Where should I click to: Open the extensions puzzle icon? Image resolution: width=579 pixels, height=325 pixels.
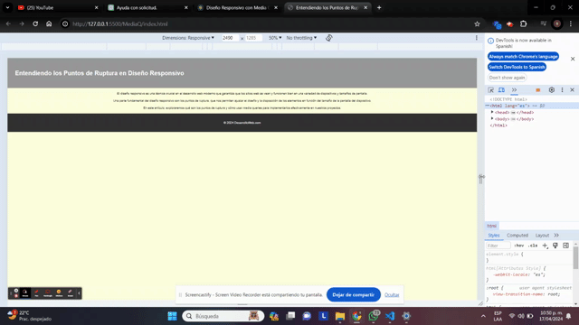coord(523,24)
